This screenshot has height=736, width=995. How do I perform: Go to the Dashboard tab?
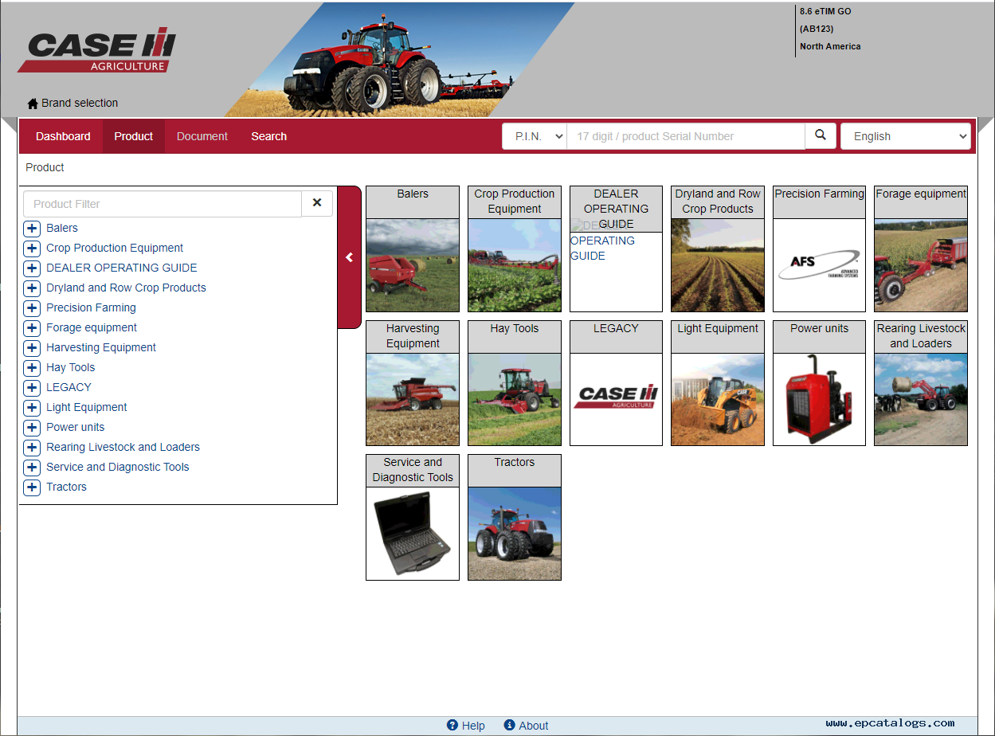tap(63, 136)
